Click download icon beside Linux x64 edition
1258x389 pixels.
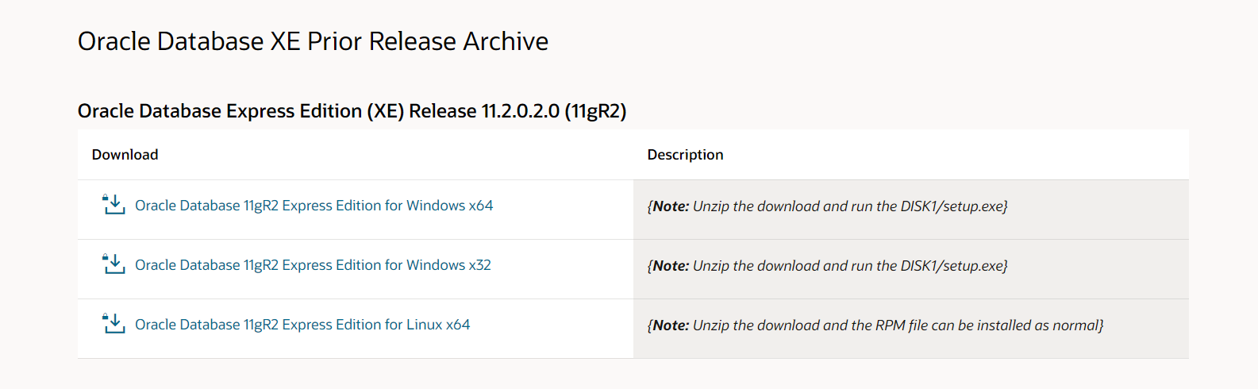[113, 324]
